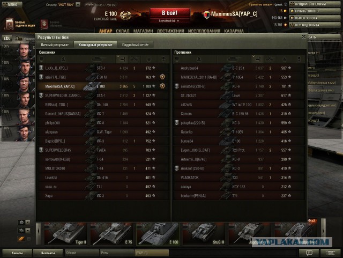Open the МЕНЮ button
Screen dimensions: 343x258
point(12,5)
